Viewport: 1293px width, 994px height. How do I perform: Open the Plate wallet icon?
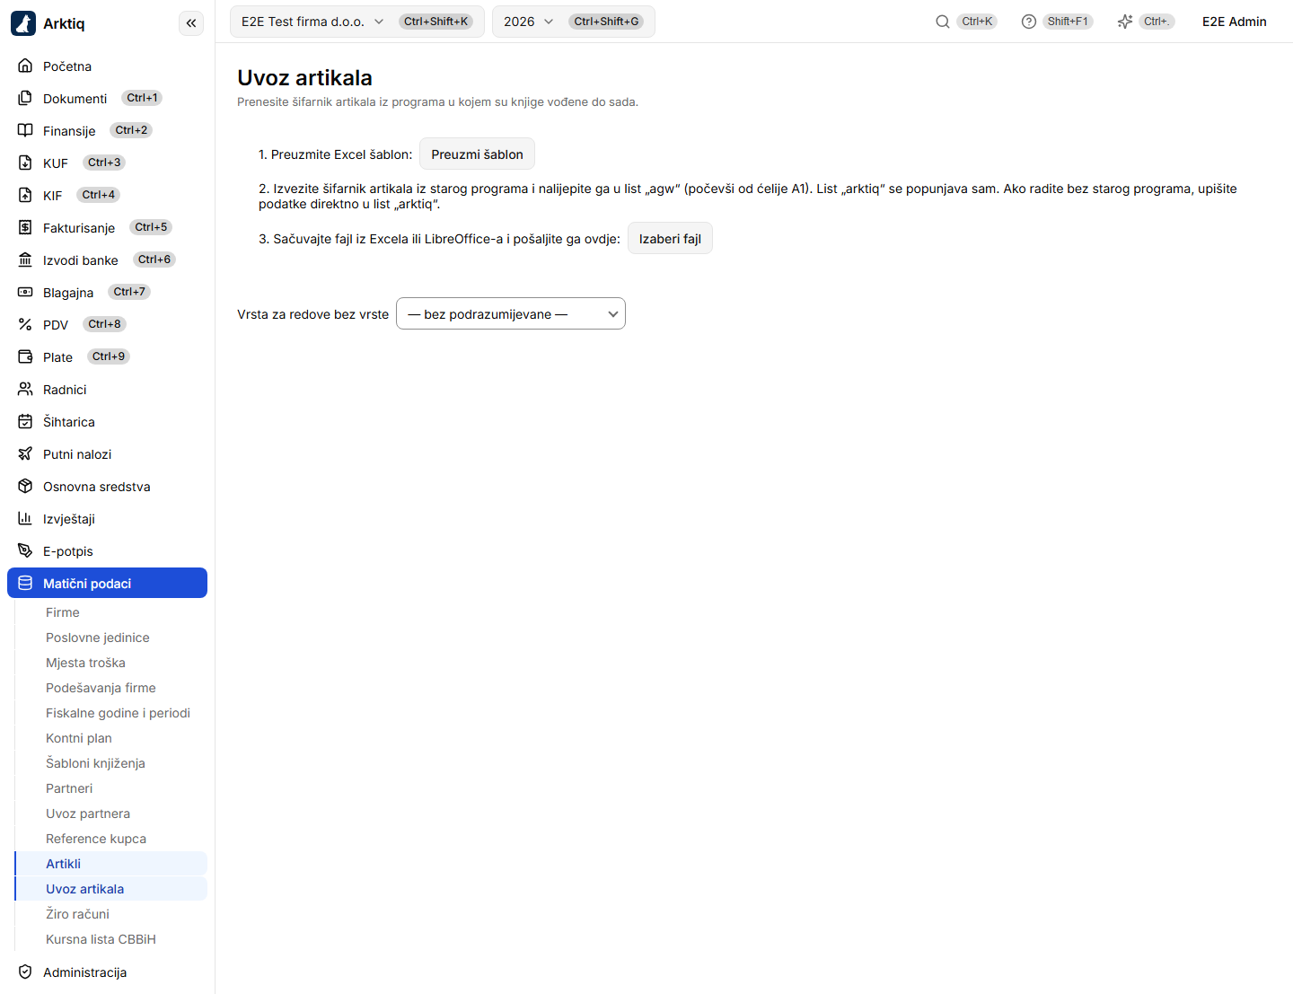[x=25, y=357]
